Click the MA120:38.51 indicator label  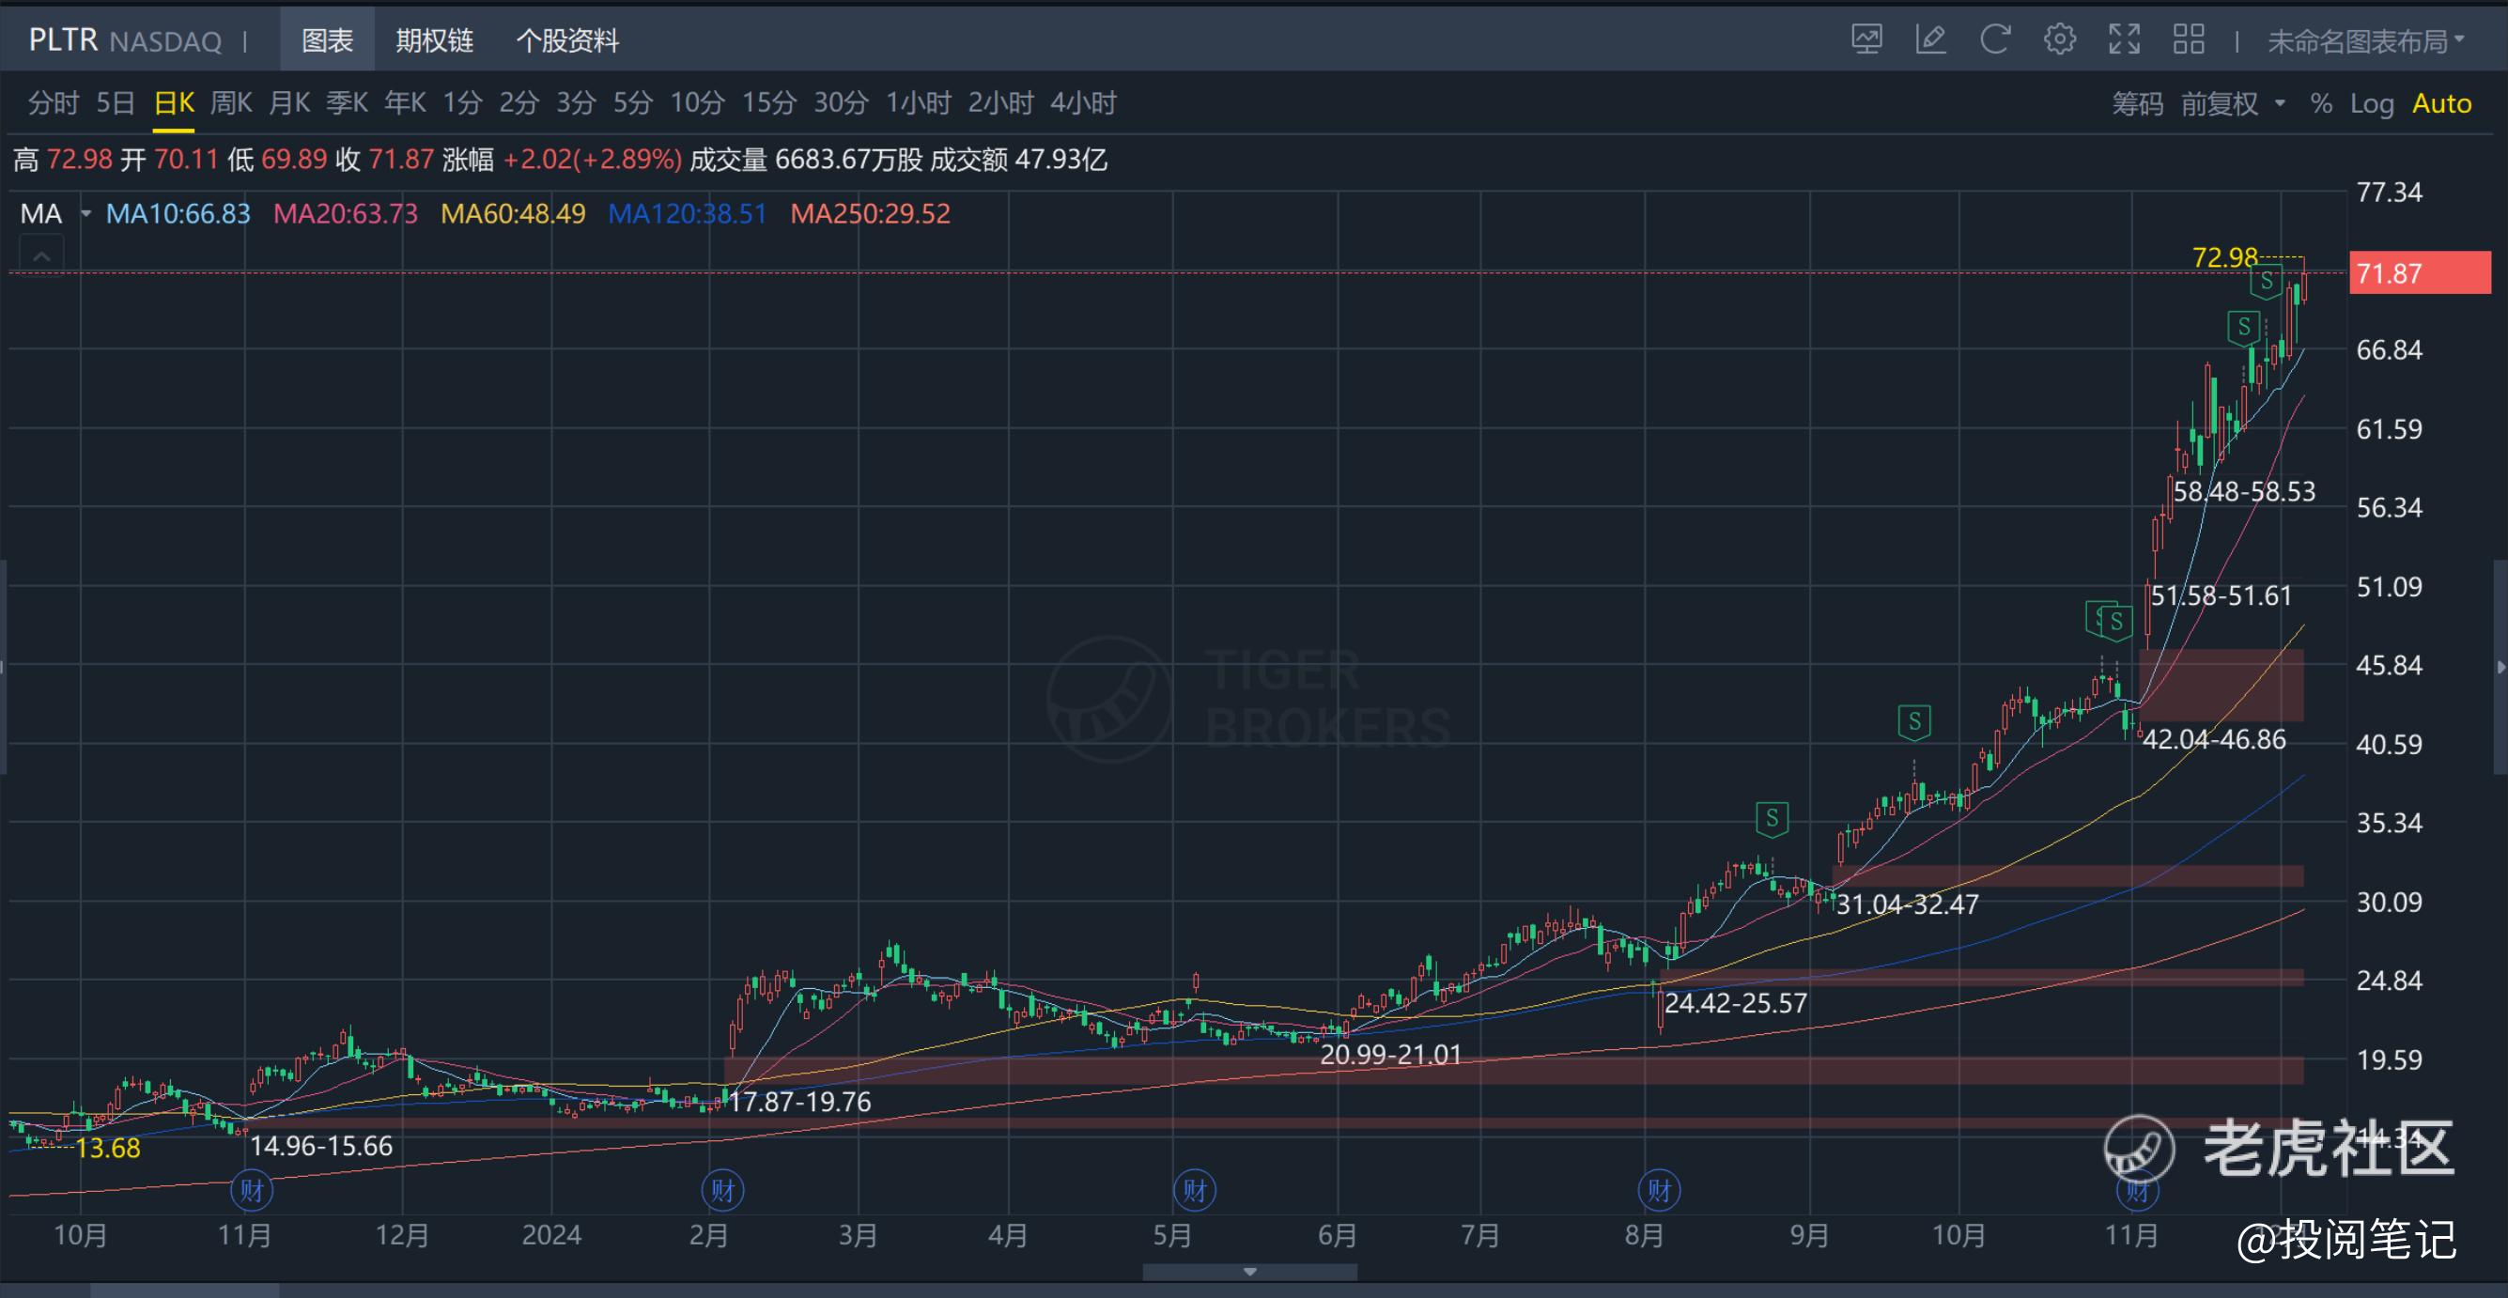point(688,213)
